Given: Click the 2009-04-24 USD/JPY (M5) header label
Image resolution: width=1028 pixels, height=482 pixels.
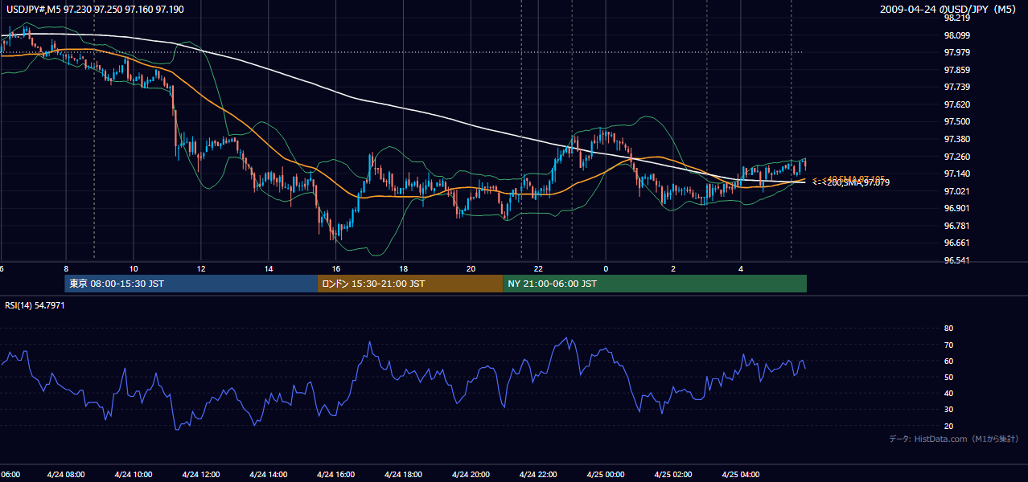Looking at the screenshot, I should pos(949,9).
